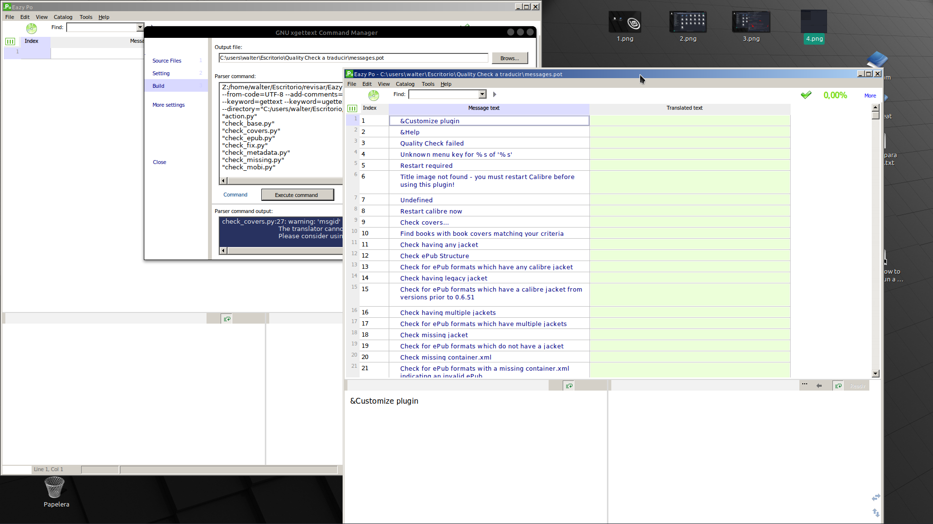Click the find-next play arrow icon

pos(495,95)
